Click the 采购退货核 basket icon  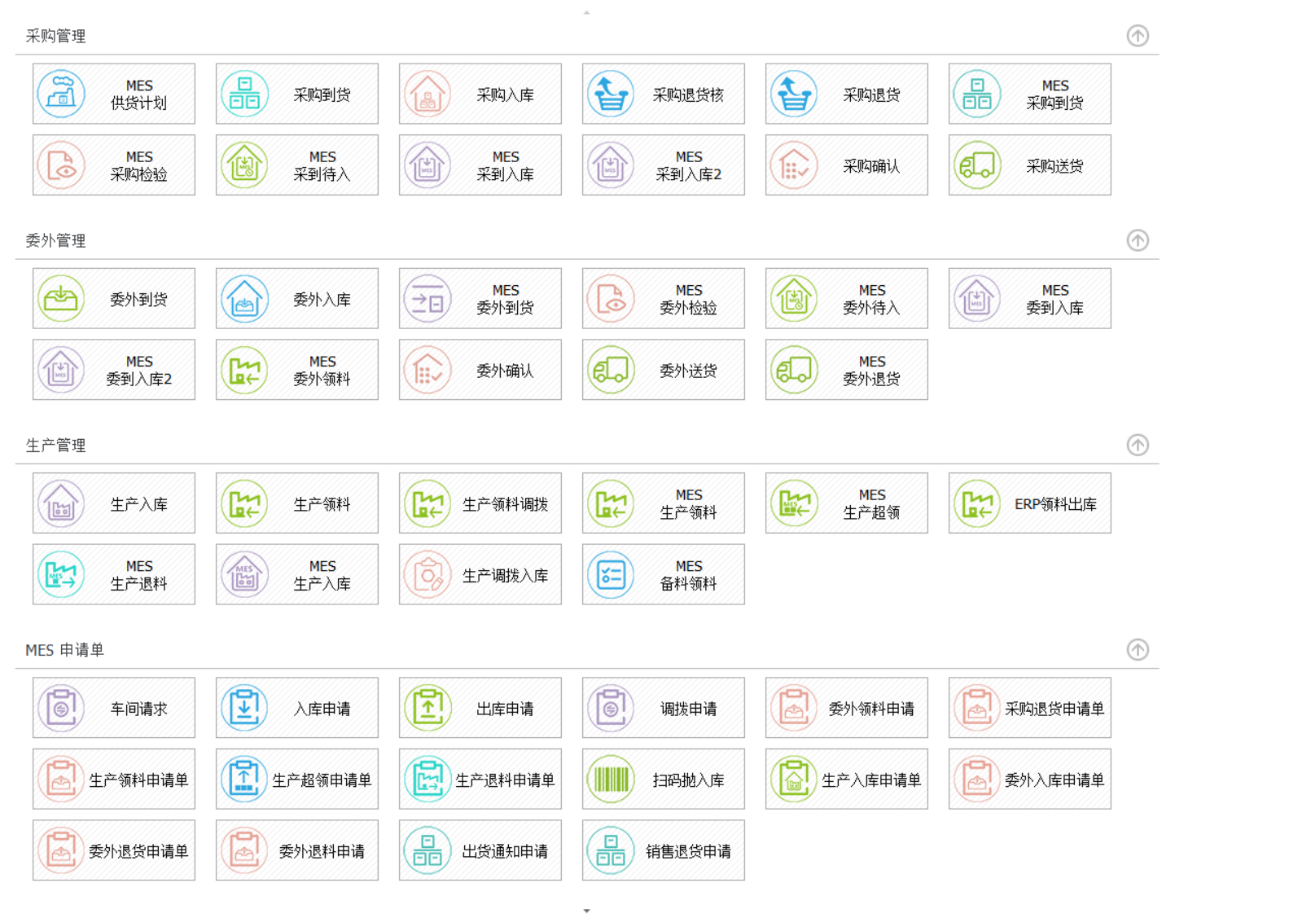pos(611,94)
